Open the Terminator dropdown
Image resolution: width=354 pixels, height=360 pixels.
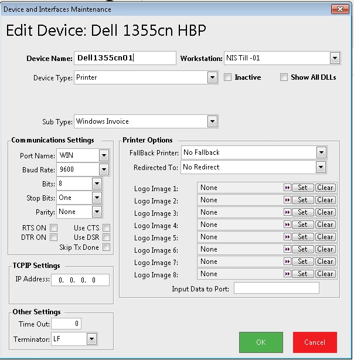91,339
